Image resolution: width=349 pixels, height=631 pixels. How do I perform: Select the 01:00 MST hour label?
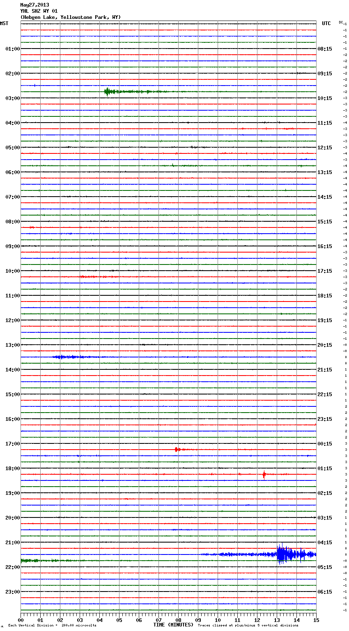[x=12, y=49]
